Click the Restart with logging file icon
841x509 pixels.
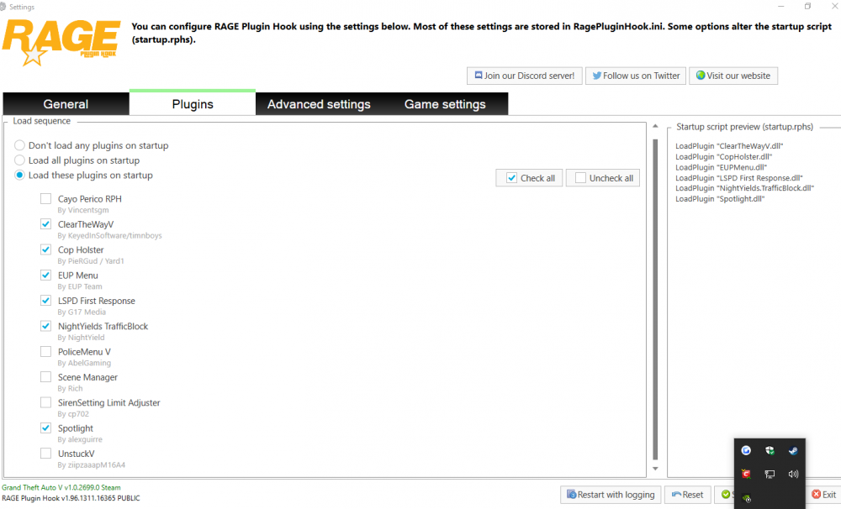(x=571, y=494)
